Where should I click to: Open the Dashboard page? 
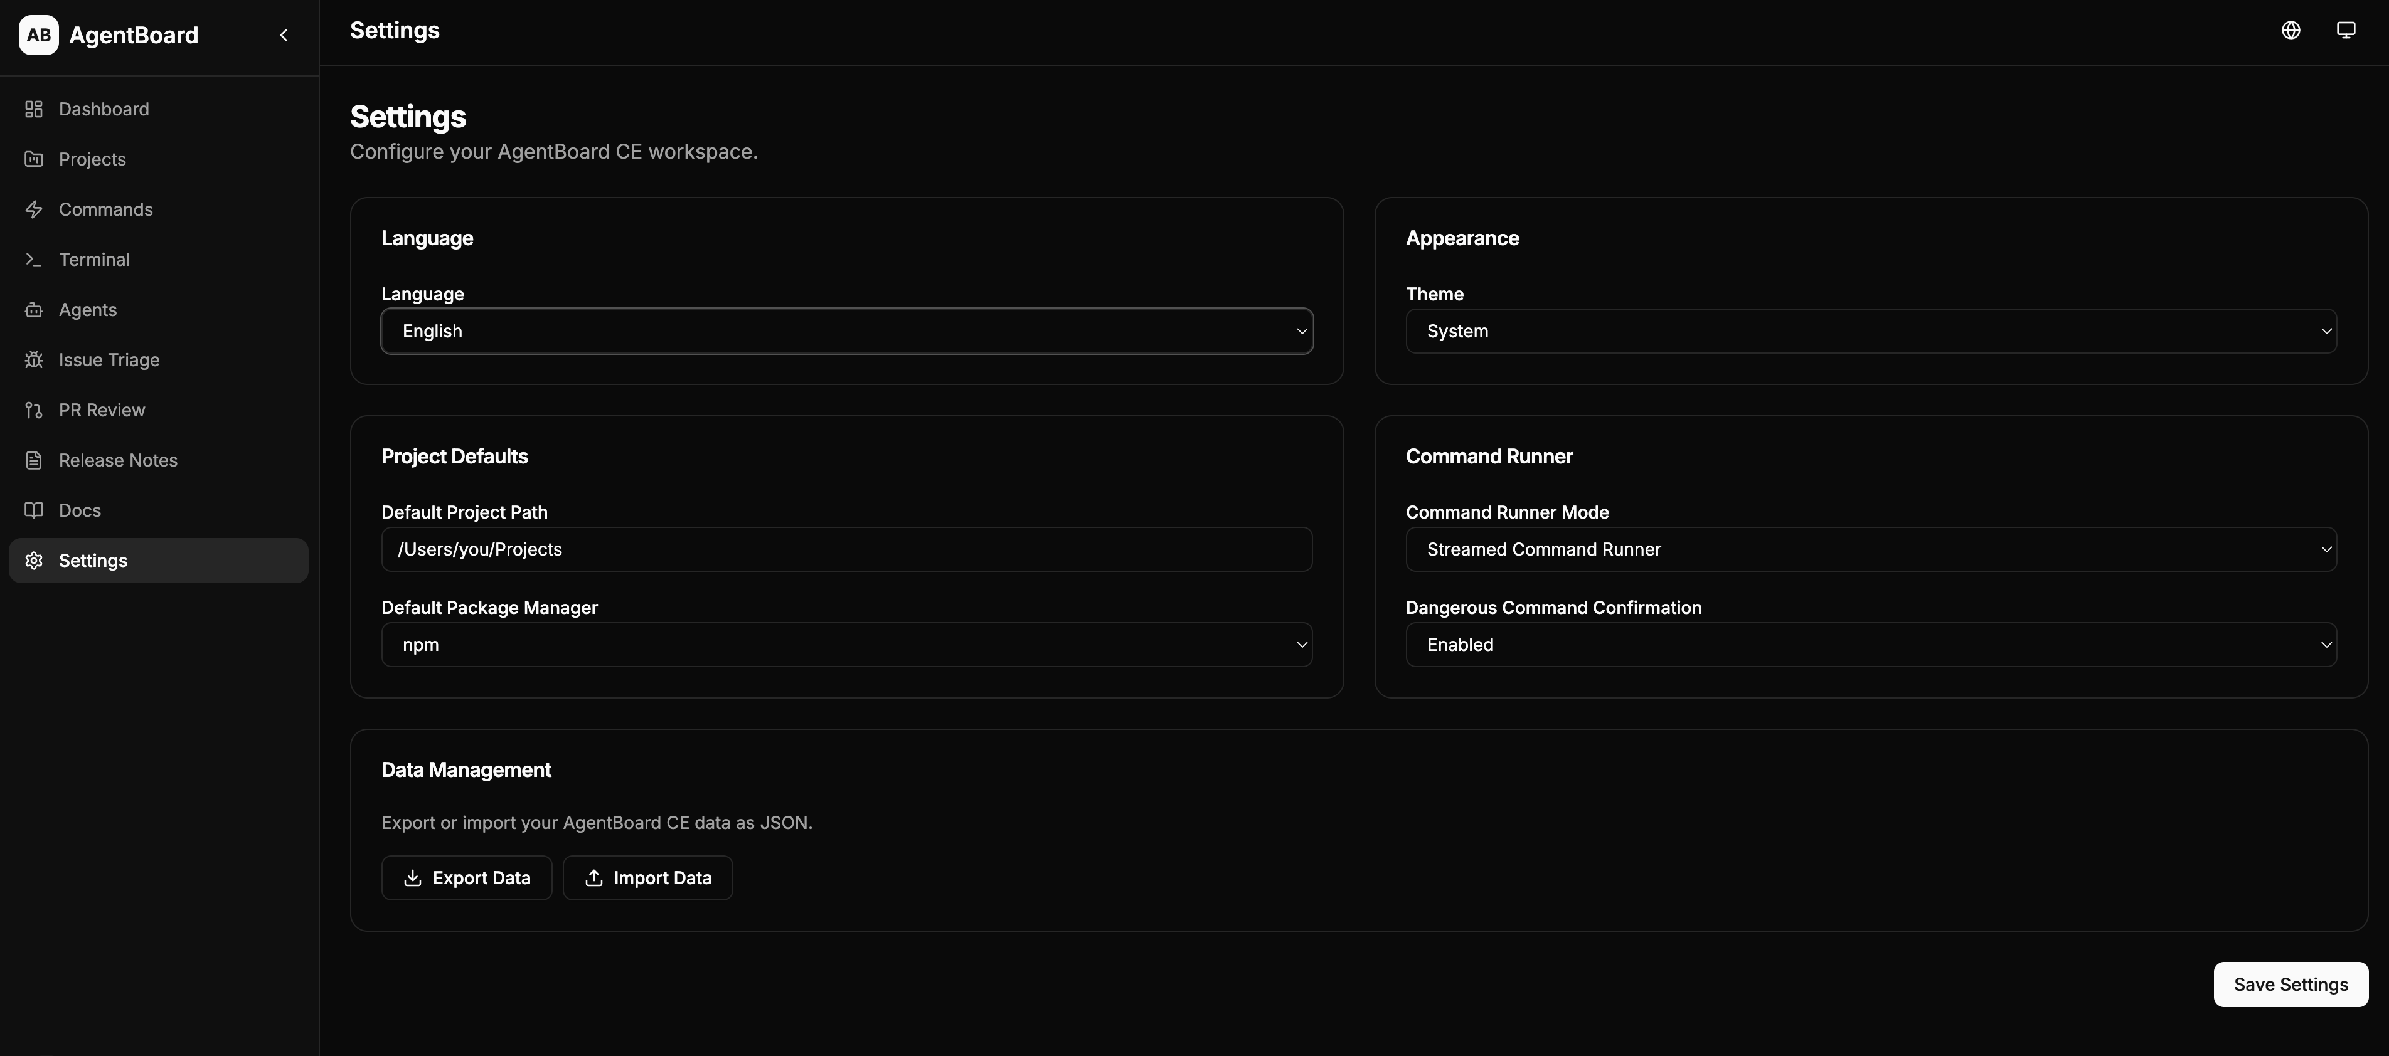click(159, 109)
